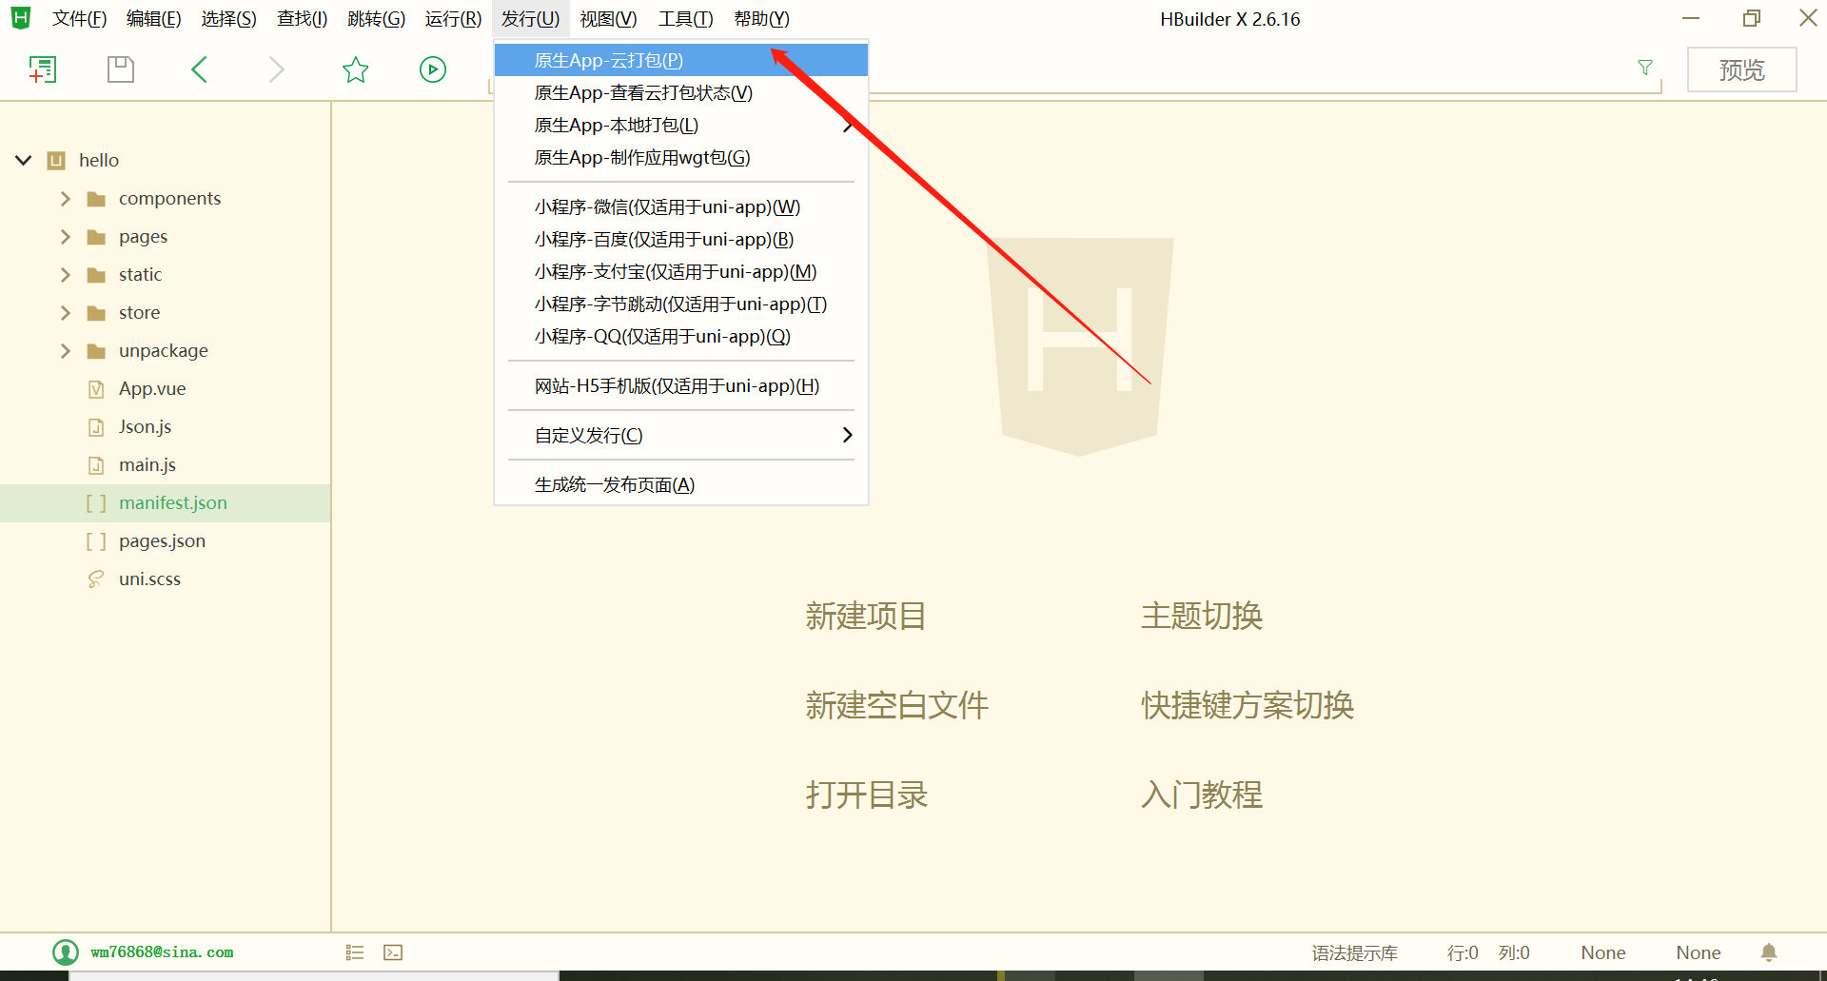The height and width of the screenshot is (981, 1827).
Task: Select 小程序-支付宝 publish option
Action: (x=681, y=272)
